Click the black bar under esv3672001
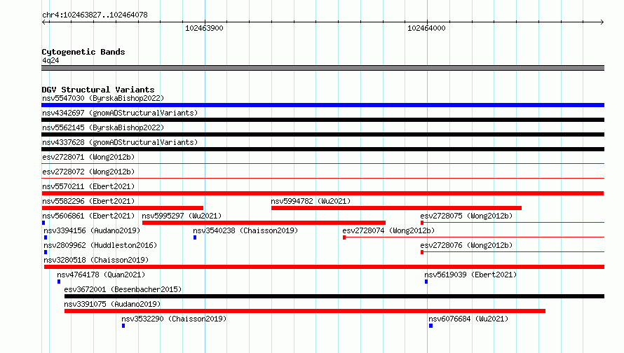624x353 pixels. 334,296
